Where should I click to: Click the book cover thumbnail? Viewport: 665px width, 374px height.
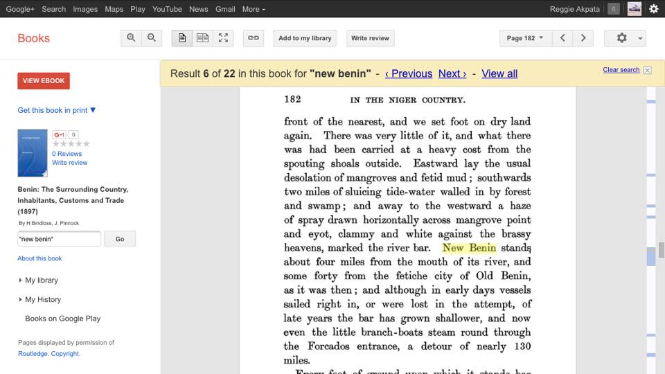click(33, 153)
